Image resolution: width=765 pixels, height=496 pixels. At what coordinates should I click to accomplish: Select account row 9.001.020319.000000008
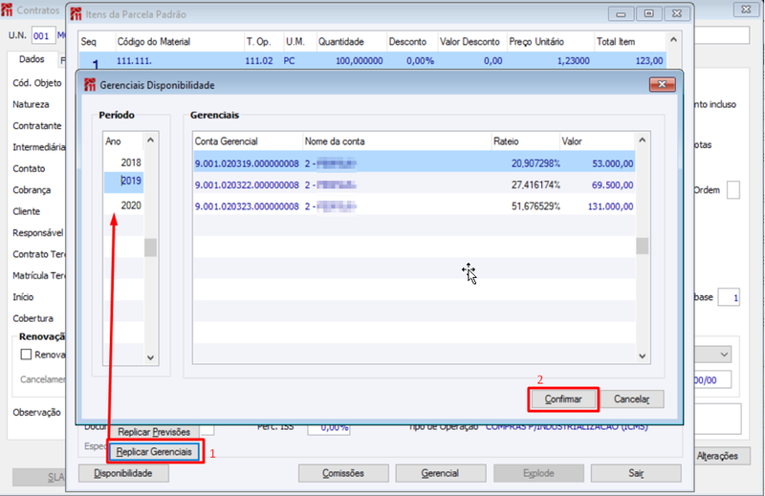[414, 163]
